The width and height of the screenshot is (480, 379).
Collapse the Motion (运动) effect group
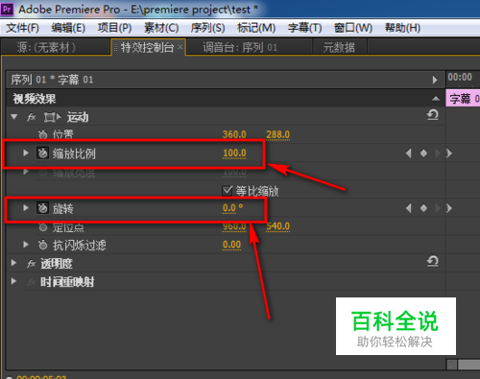click(x=13, y=117)
